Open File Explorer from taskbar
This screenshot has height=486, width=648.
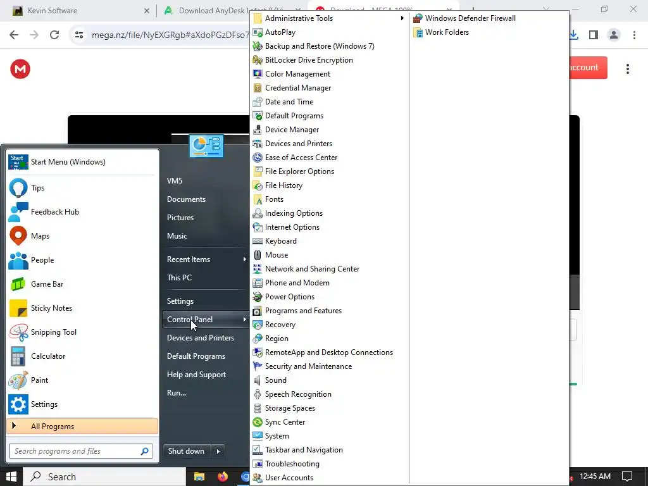pos(199,477)
